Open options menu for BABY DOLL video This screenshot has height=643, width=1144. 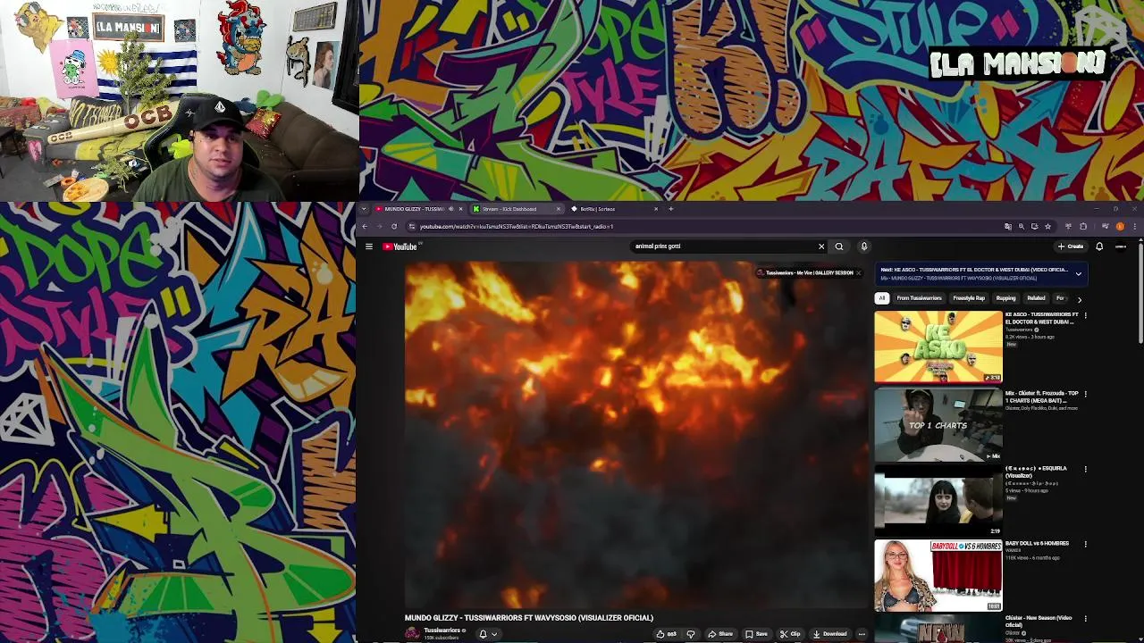pyautogui.click(x=1085, y=544)
